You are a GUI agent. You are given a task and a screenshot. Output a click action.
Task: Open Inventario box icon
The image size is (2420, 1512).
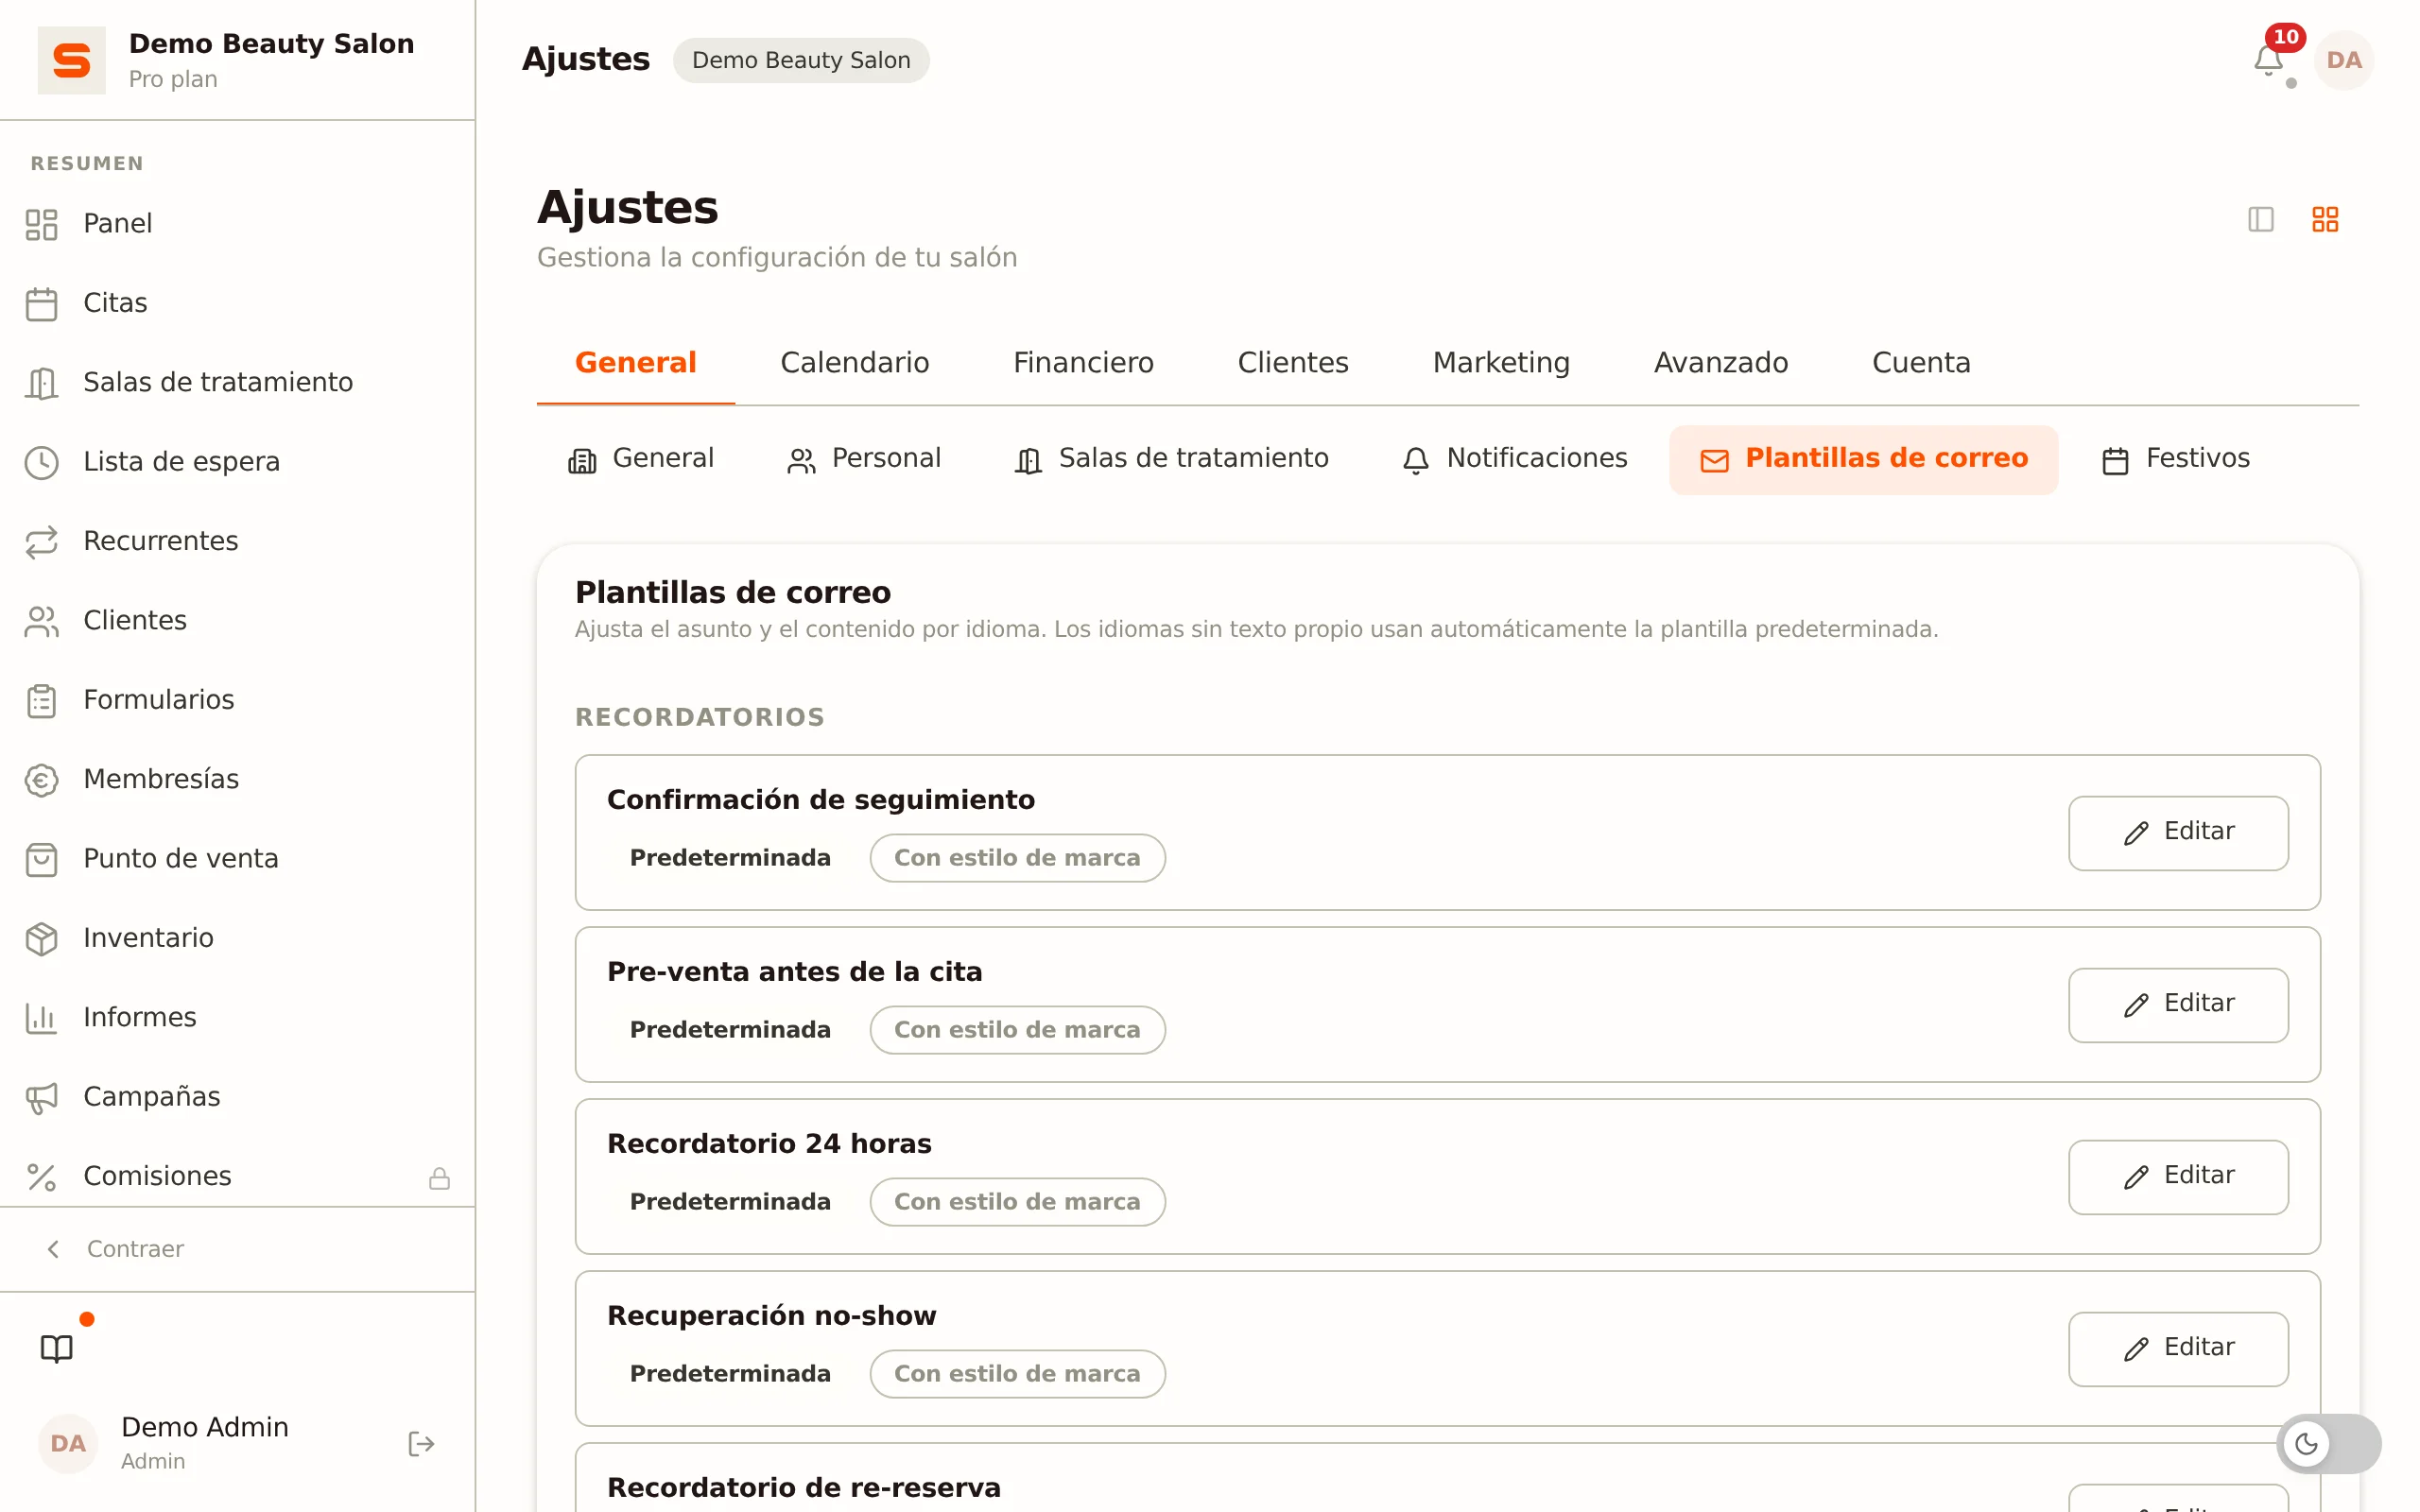(41, 938)
